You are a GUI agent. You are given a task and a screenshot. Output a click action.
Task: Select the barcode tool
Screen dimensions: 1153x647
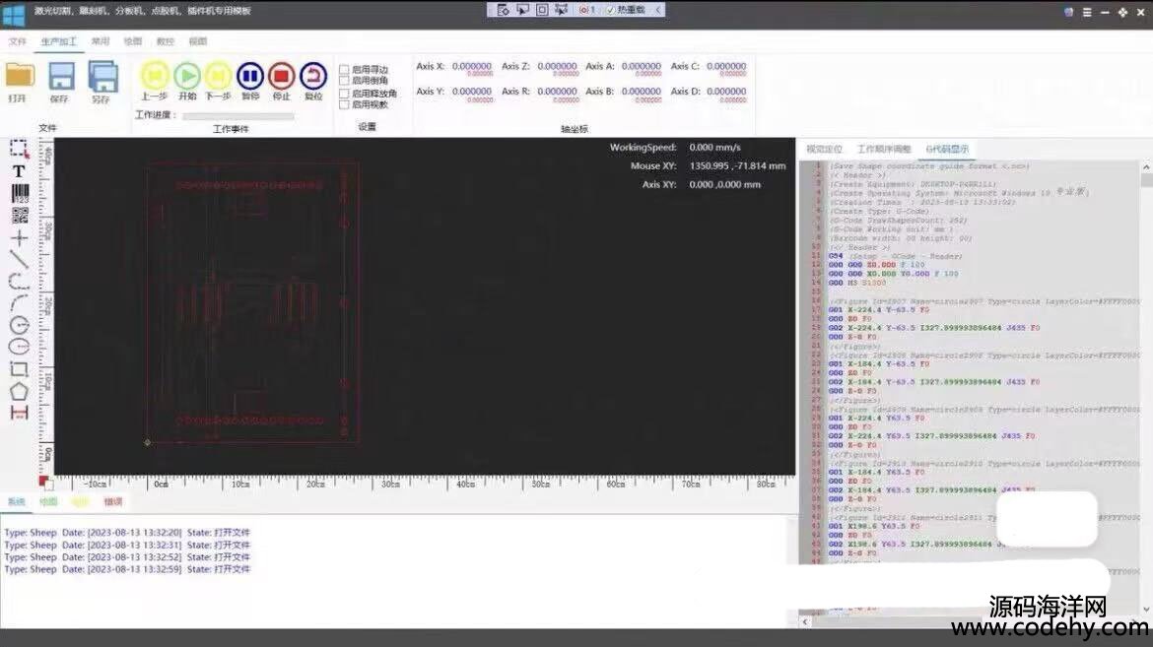[x=20, y=193]
